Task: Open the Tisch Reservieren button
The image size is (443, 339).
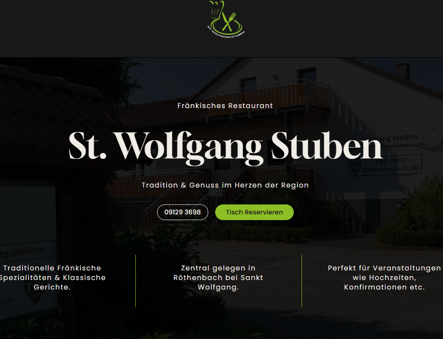Action: (254, 212)
